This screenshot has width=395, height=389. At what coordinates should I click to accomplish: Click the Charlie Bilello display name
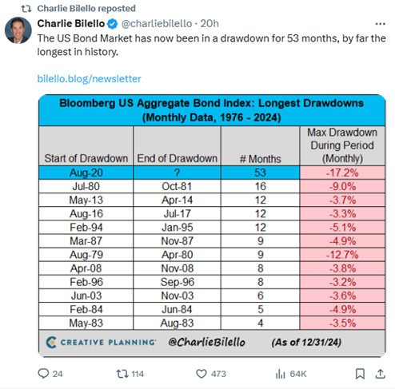71,24
